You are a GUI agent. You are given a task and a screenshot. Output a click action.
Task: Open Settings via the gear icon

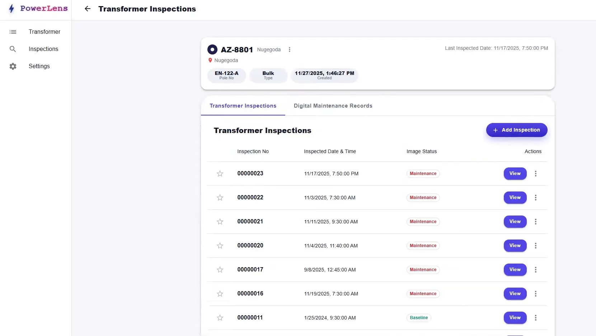pyautogui.click(x=13, y=66)
